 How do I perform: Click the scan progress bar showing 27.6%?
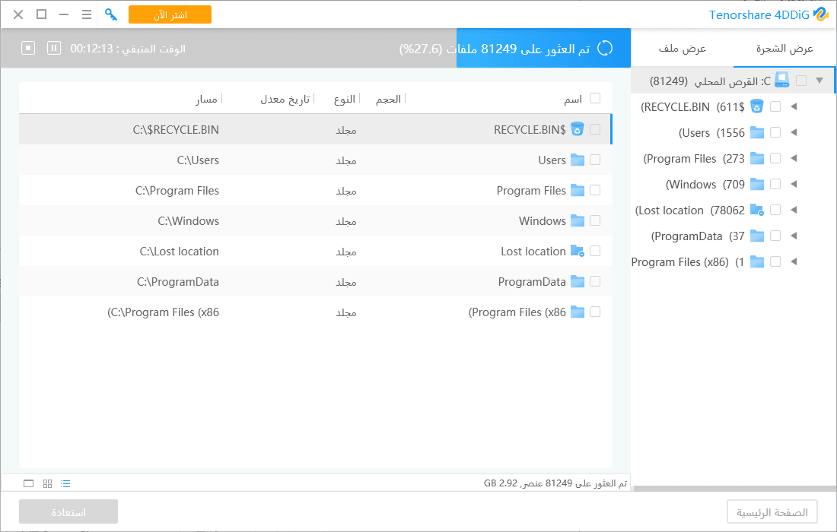pyautogui.click(x=316, y=48)
